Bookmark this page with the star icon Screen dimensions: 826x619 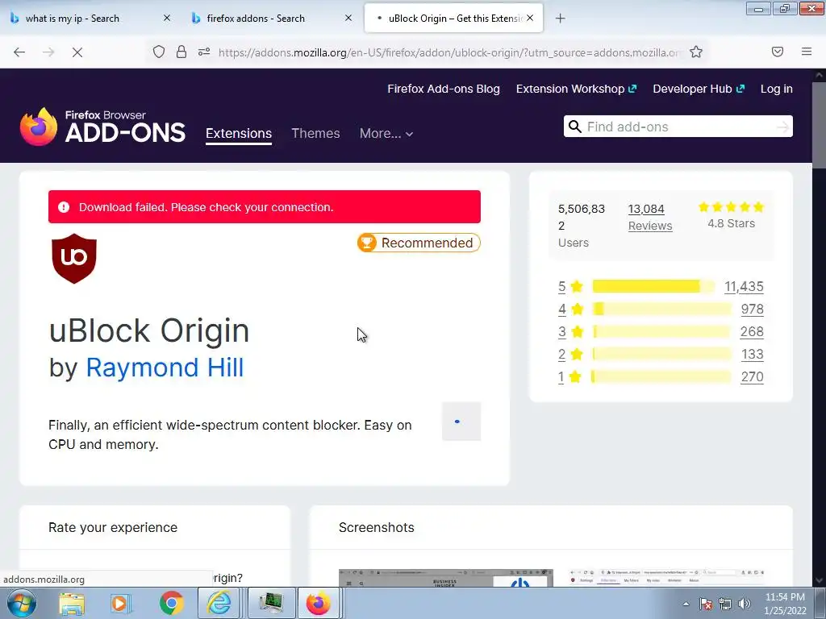[x=696, y=52]
